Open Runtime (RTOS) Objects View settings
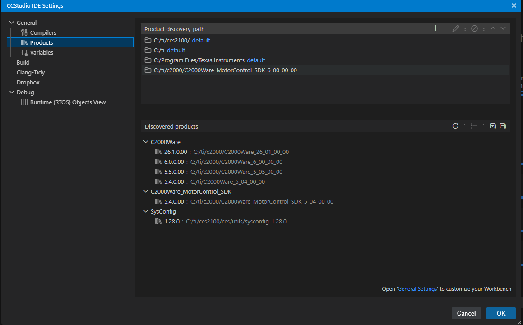 pyautogui.click(x=68, y=102)
